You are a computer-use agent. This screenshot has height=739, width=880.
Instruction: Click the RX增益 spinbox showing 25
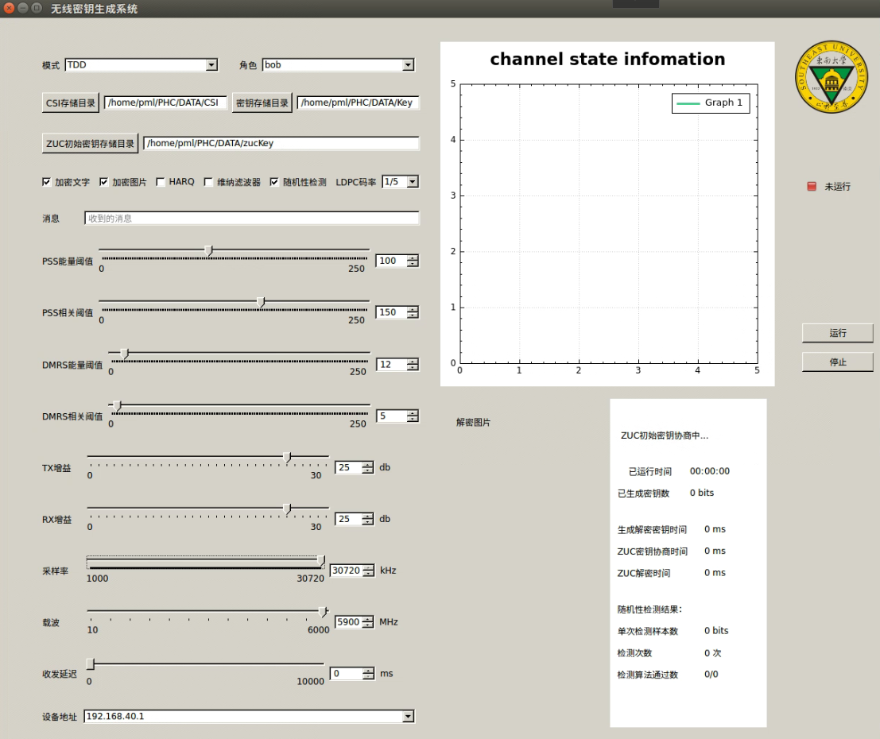point(354,519)
